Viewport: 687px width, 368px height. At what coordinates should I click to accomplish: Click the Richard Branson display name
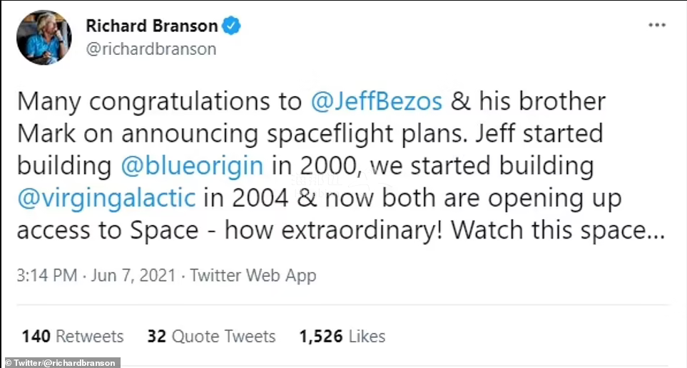pos(151,26)
